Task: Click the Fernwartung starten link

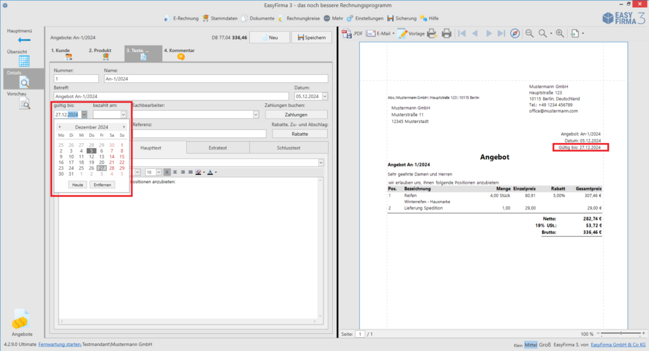Action: tap(60, 345)
